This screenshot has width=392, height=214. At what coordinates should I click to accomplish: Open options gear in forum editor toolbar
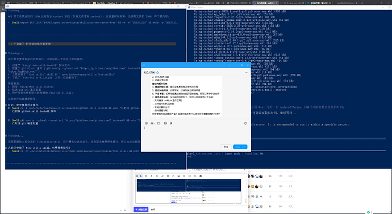[x=201, y=176]
